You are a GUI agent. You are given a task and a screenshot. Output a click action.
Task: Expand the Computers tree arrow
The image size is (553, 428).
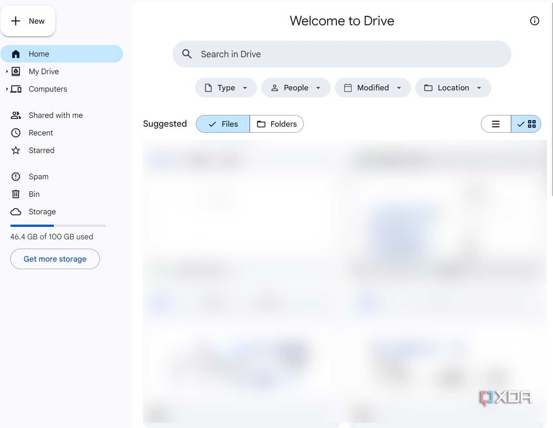pos(7,89)
